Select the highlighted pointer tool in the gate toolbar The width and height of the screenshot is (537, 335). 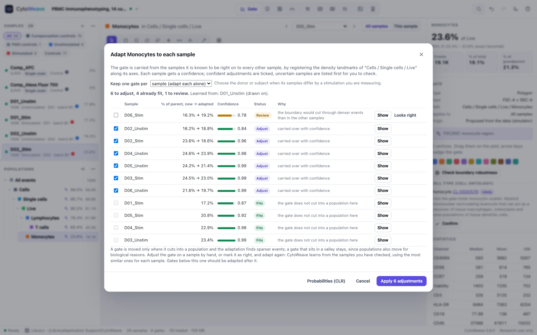tap(112, 40)
